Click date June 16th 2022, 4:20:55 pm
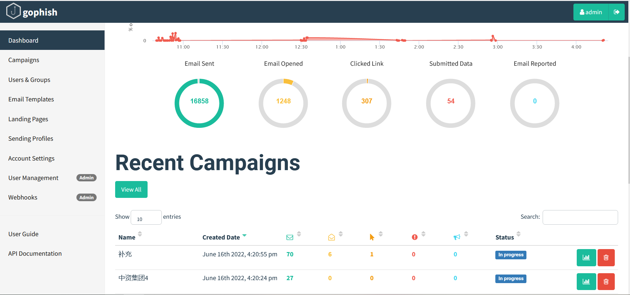The image size is (630, 295). 240,254
